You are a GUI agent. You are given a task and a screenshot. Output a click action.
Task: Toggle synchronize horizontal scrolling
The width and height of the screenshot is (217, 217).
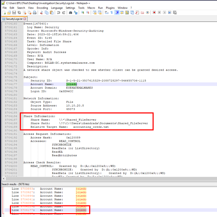tap(100, 13)
